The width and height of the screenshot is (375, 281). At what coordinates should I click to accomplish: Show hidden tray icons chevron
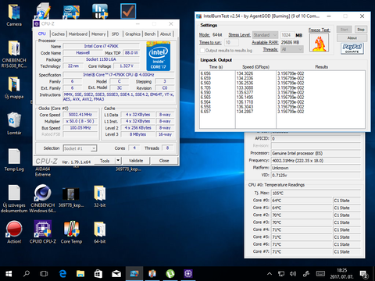click(x=270, y=274)
